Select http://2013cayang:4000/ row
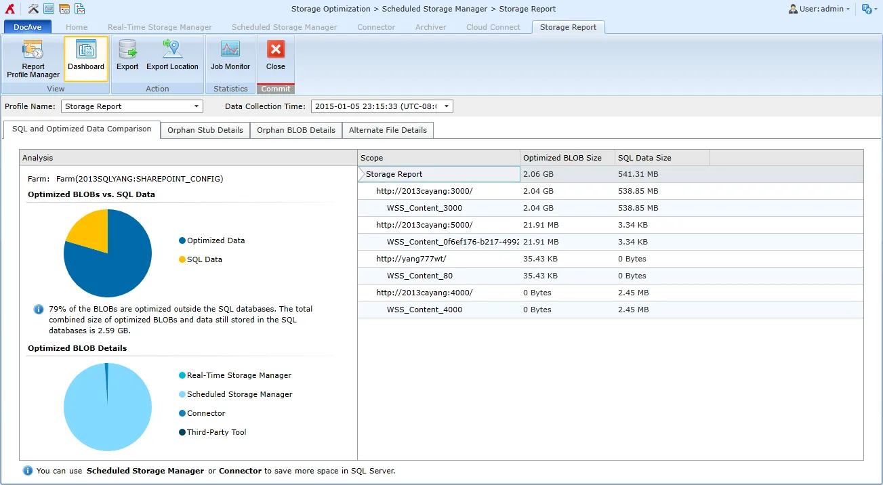Image resolution: width=883 pixels, height=485 pixels. tap(611, 293)
